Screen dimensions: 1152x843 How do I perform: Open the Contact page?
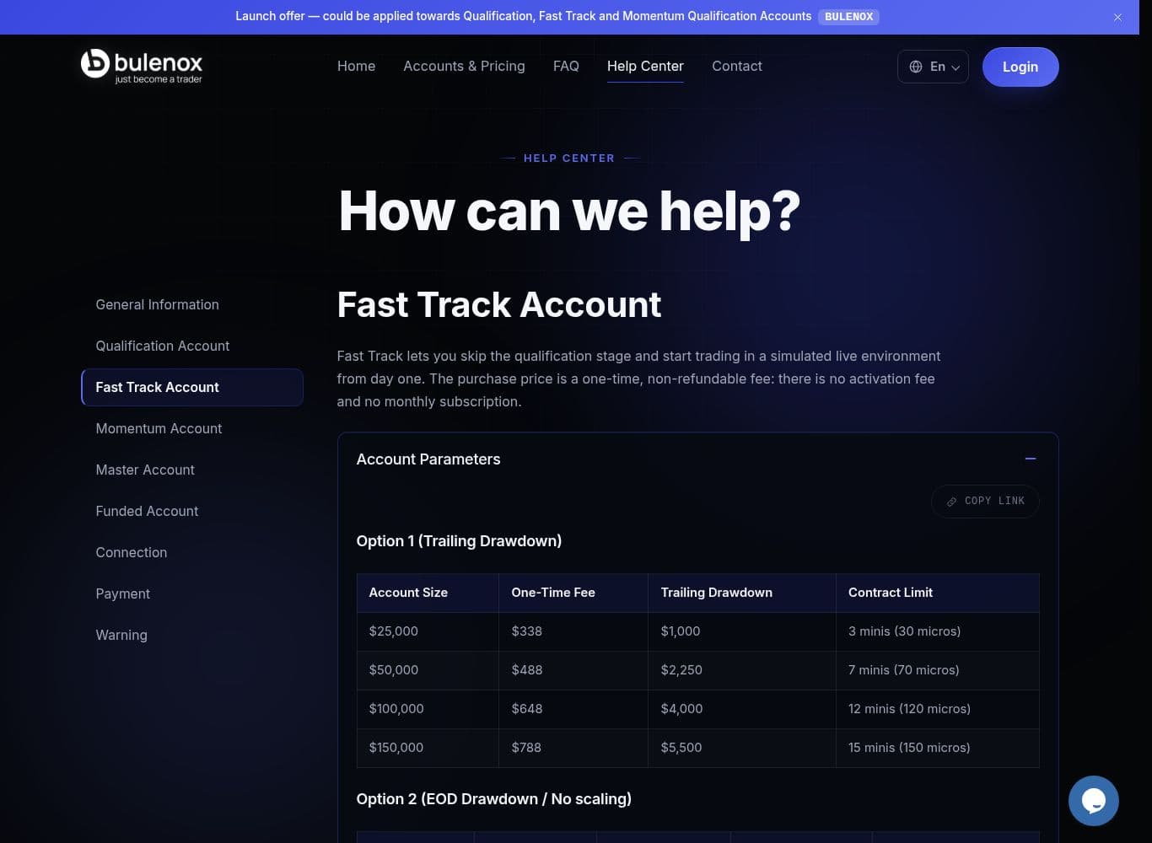click(x=737, y=66)
